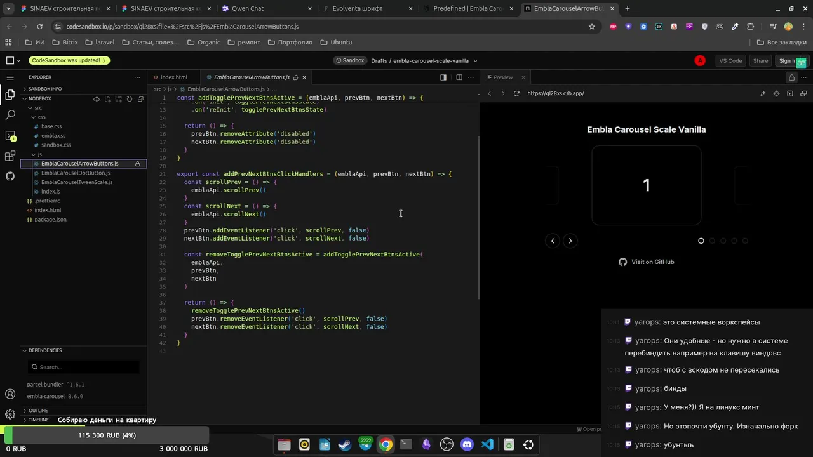
Task: Open preview in new window icon
Action: 803,93
